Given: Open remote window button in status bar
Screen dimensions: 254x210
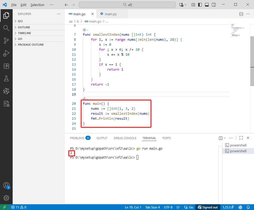Looking at the screenshot, I should [4, 207].
